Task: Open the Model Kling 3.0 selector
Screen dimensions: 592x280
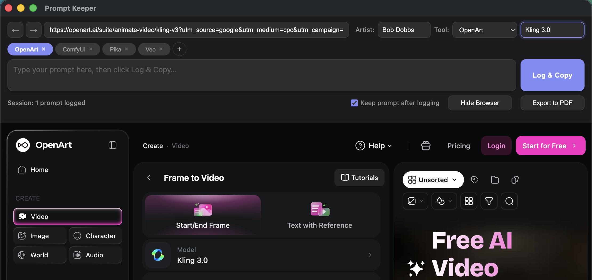Action: point(261,255)
